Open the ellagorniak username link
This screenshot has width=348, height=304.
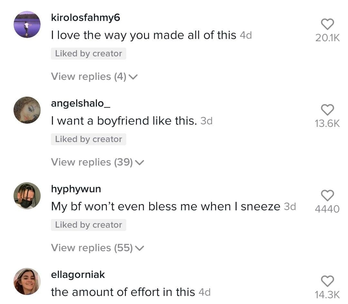(x=78, y=275)
